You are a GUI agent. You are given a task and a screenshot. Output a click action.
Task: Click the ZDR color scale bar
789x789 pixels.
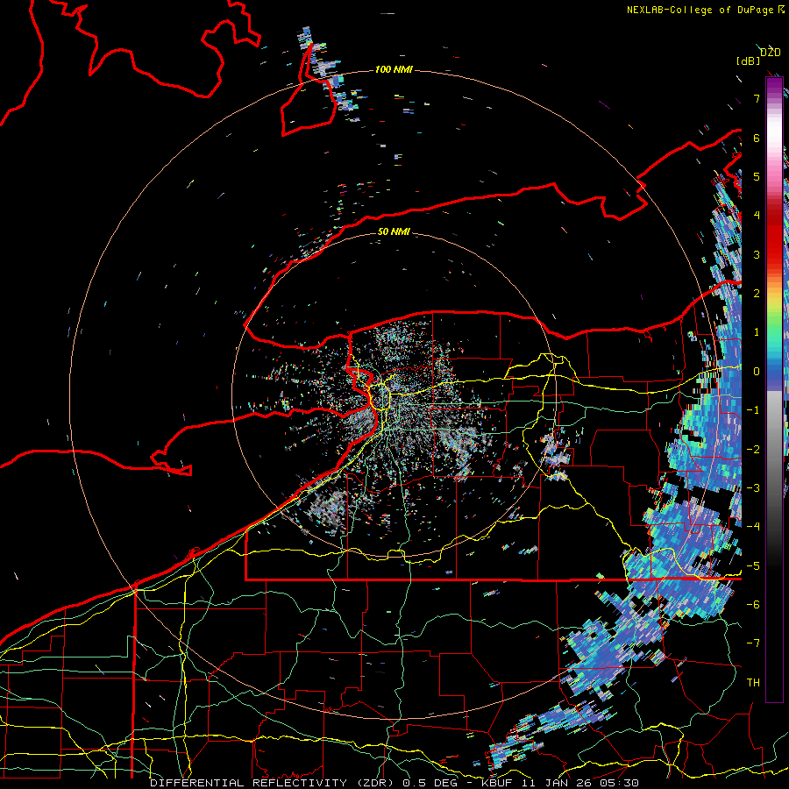(774, 389)
